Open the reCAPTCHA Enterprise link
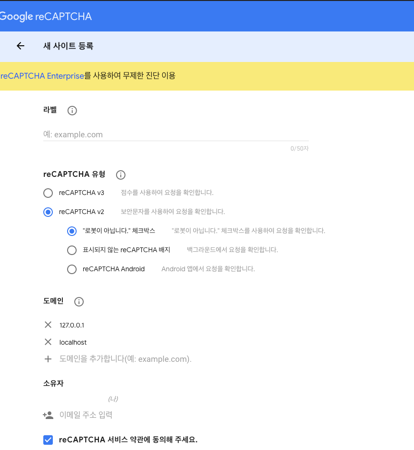Screen dimensions: 414x450 coord(42,76)
